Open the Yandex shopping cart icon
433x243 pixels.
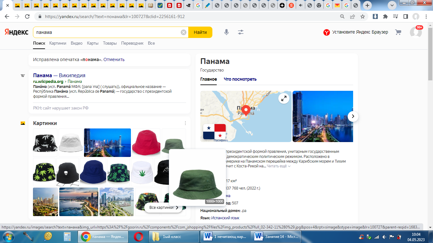pyautogui.click(x=398, y=32)
